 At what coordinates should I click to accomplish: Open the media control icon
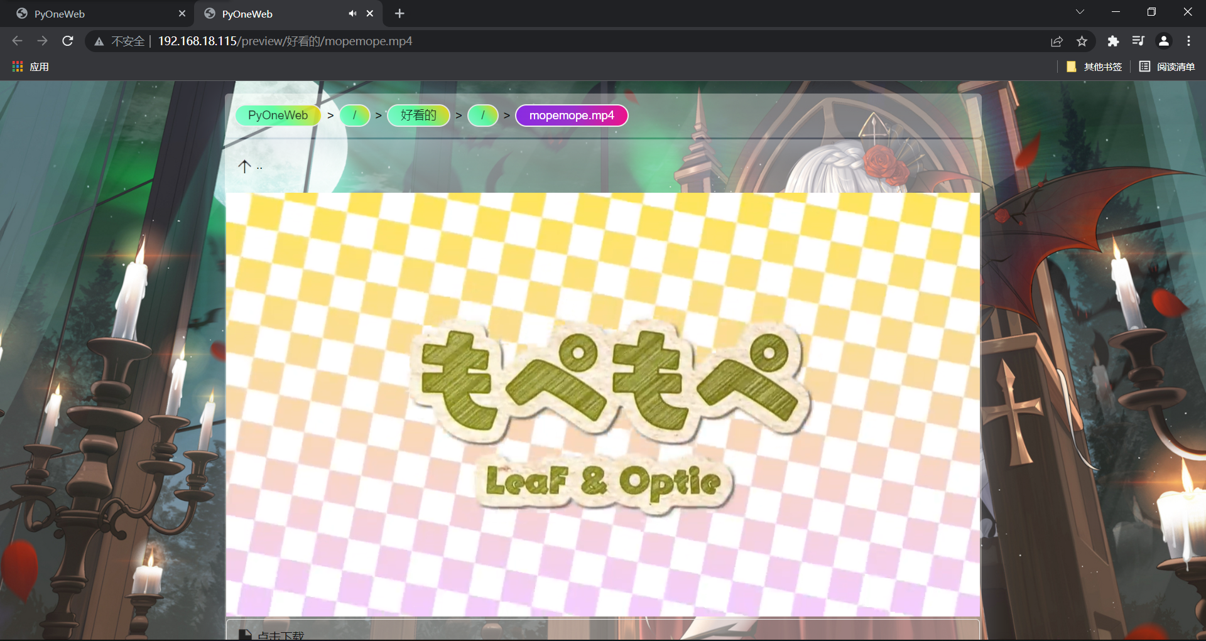pyautogui.click(x=1138, y=41)
